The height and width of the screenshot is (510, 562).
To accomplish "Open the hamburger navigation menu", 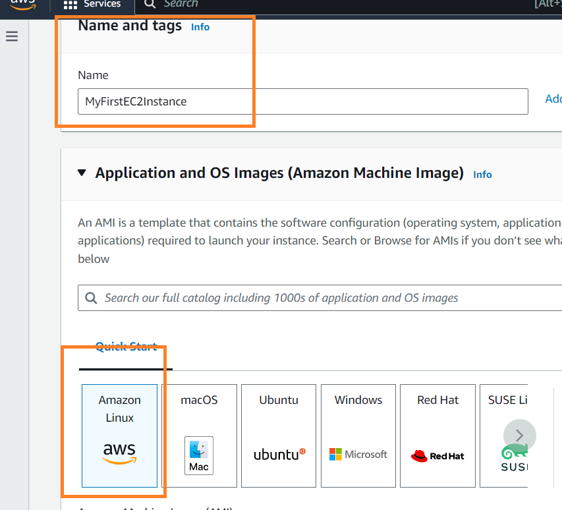I will 12,36.
